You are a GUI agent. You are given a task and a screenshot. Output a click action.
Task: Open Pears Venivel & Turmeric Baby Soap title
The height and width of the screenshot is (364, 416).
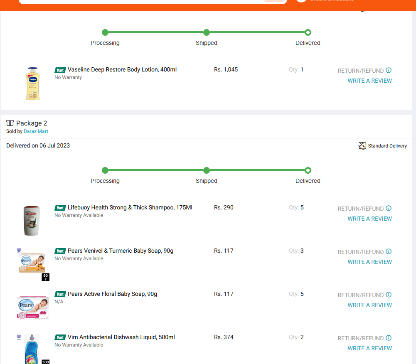(x=121, y=251)
